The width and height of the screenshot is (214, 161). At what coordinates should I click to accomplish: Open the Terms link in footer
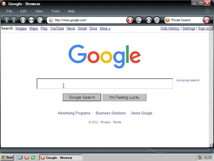117,122
